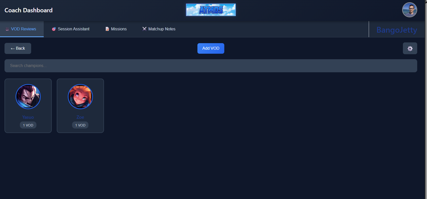Open the settings gear icon
The height and width of the screenshot is (199, 427).
[410, 48]
